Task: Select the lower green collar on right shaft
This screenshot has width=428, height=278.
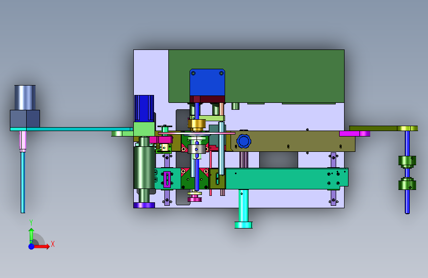Action: click(407, 184)
